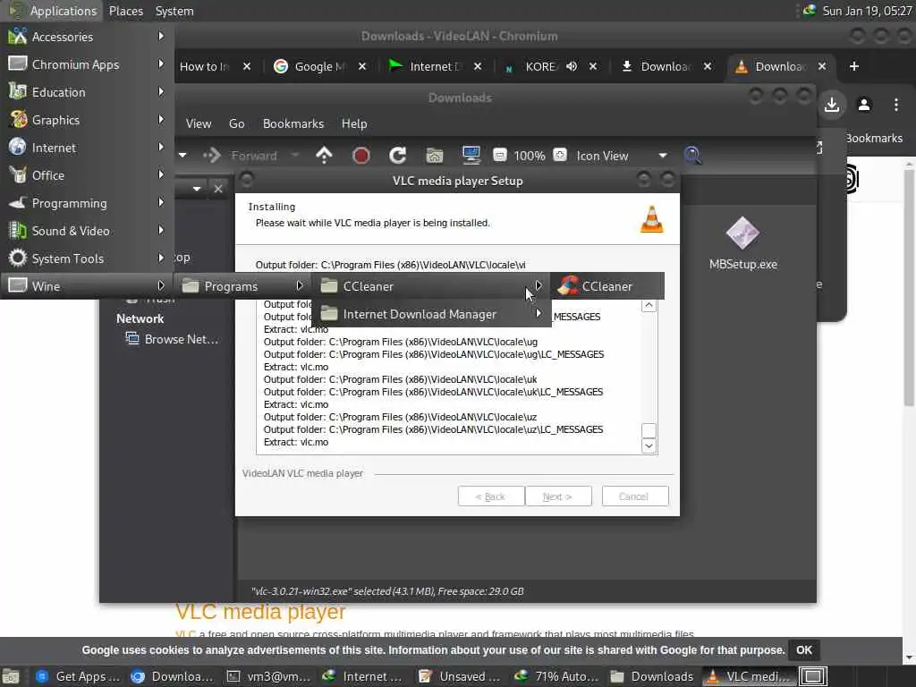The width and height of the screenshot is (916, 687).
Task: Open Chromium downloads toolbar icon
Action: pyautogui.click(x=832, y=106)
